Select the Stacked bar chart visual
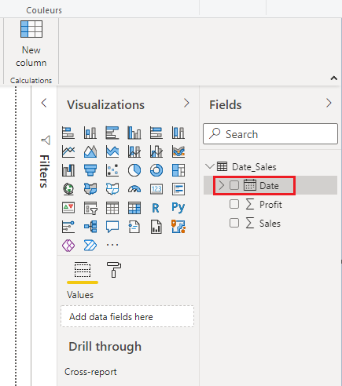The width and height of the screenshot is (342, 386). point(68,133)
